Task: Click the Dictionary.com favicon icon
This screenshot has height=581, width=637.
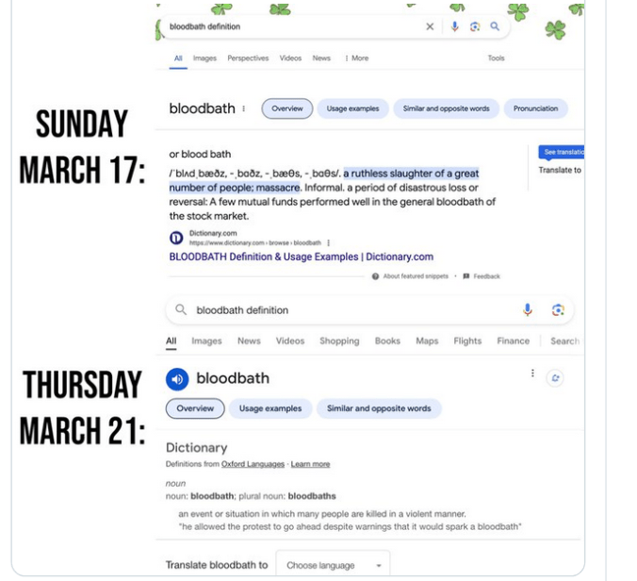Action: (x=176, y=239)
